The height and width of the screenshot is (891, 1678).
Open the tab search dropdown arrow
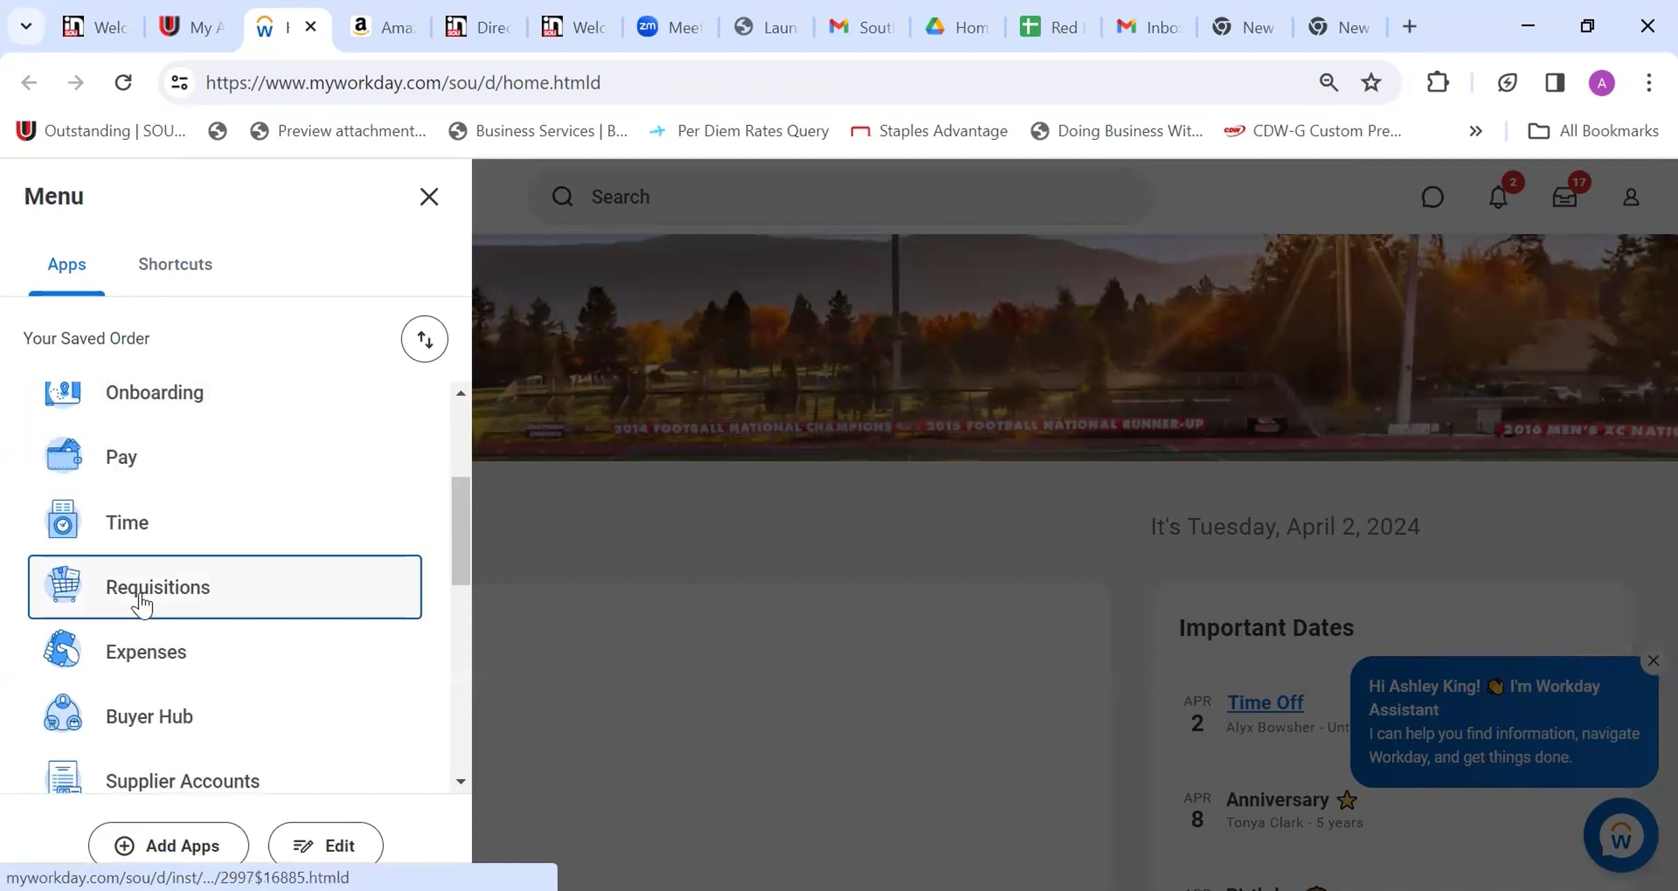26,27
